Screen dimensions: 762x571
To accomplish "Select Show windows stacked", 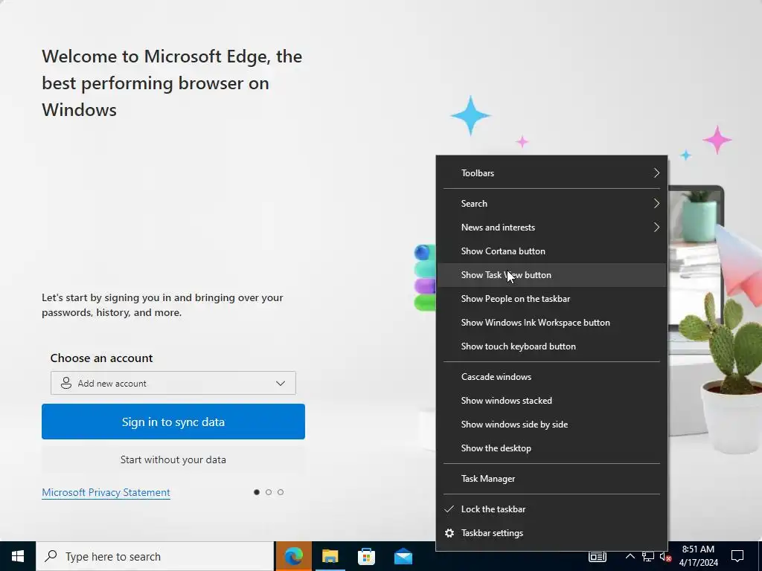I will point(551,401).
